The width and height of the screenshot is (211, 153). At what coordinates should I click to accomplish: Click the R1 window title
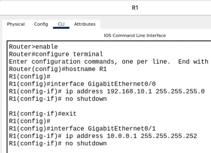(135, 8)
